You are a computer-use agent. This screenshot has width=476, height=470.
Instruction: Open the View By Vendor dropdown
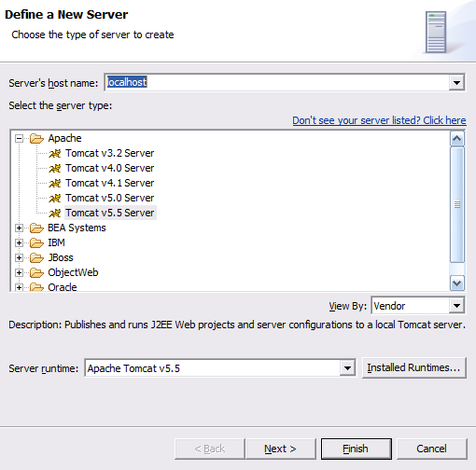[x=456, y=306]
